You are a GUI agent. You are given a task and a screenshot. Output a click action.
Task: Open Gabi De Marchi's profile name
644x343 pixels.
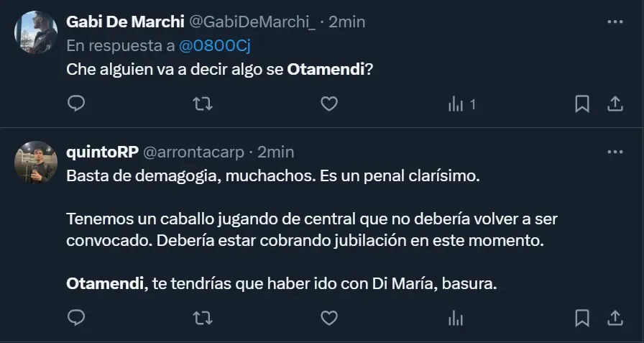click(x=125, y=22)
